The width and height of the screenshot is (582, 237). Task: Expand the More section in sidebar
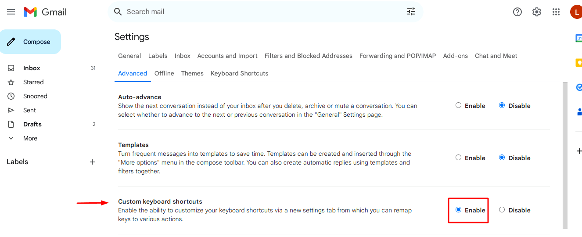[30, 138]
